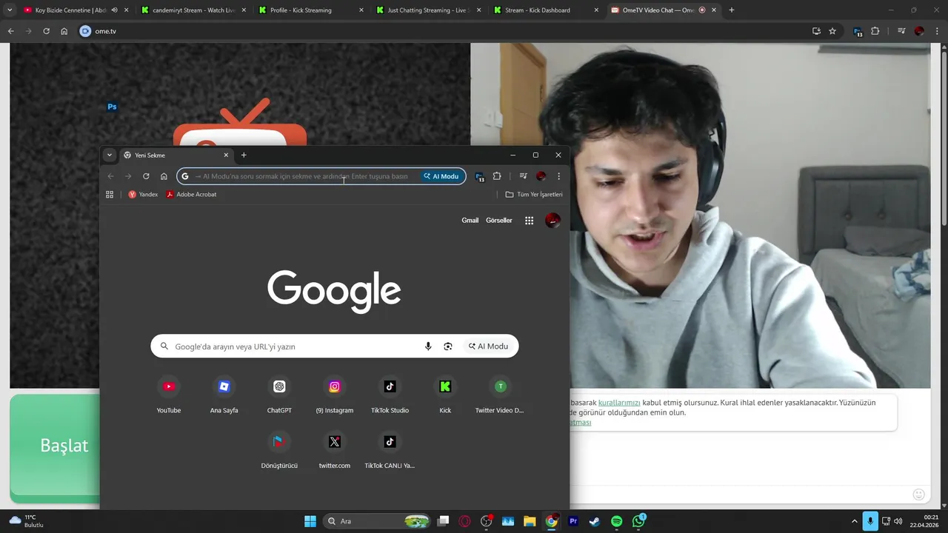The width and height of the screenshot is (948, 533).
Task: Open the Yandex bookmark
Action: coord(143,195)
